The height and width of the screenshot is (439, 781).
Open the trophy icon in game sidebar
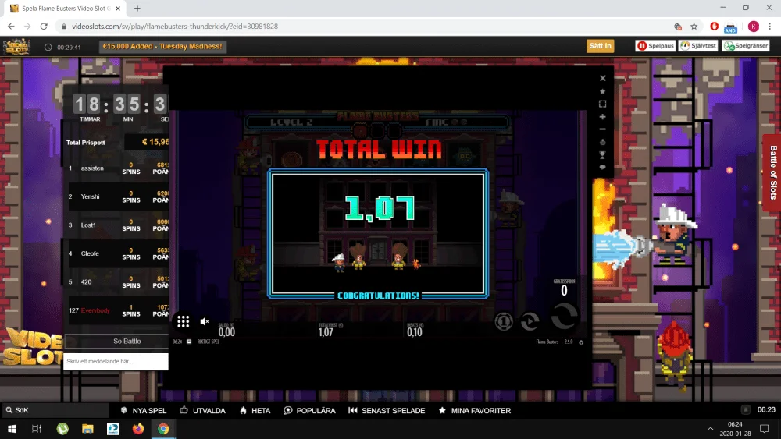603,155
